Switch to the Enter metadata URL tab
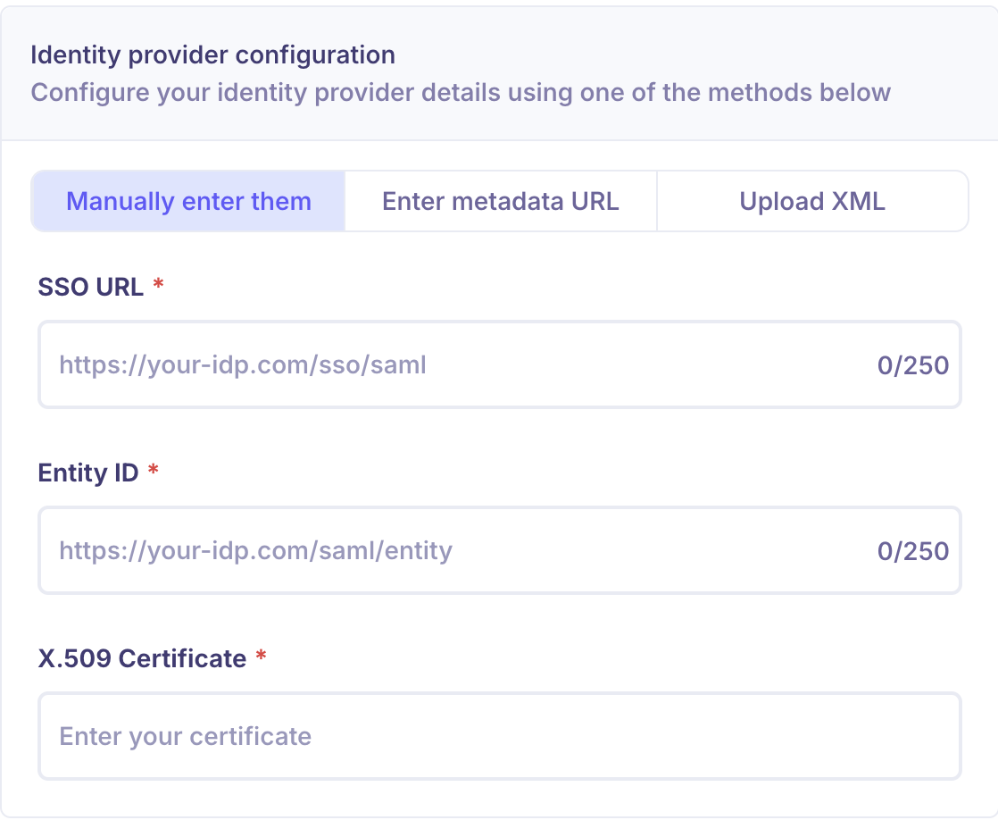This screenshot has width=998, height=820. 500,201
